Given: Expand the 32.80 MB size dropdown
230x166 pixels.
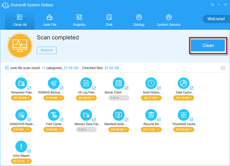Looking at the screenshot, I should [54, 129].
